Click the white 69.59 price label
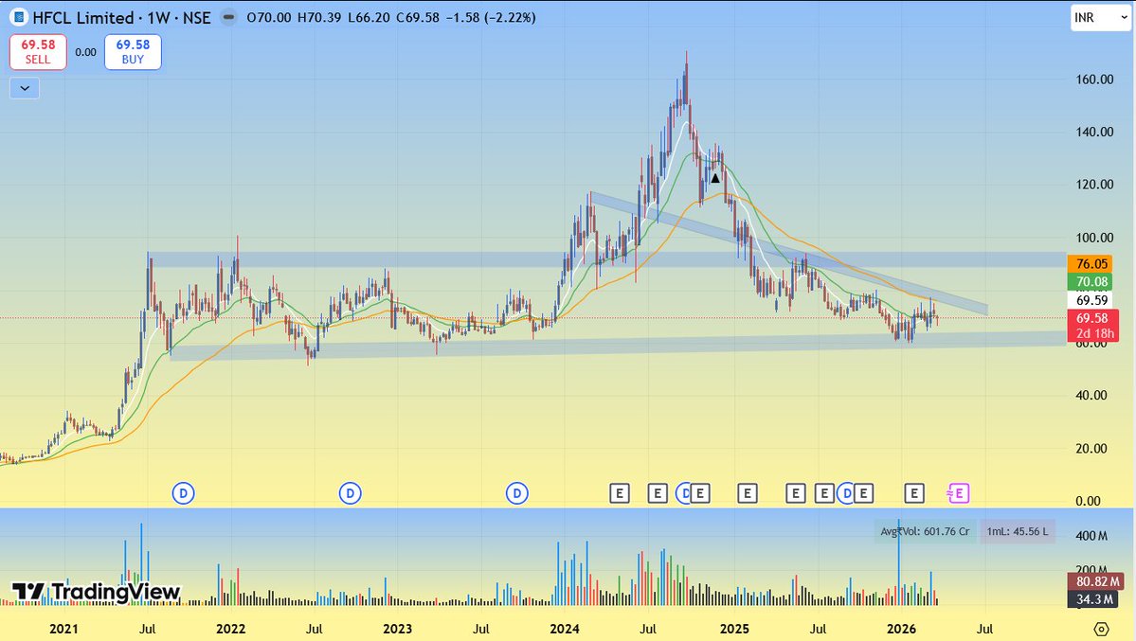 pyautogui.click(x=1091, y=300)
